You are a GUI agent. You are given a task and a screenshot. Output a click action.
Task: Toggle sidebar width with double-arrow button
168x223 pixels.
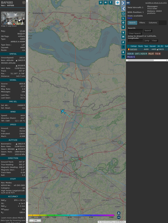click(128, 3)
